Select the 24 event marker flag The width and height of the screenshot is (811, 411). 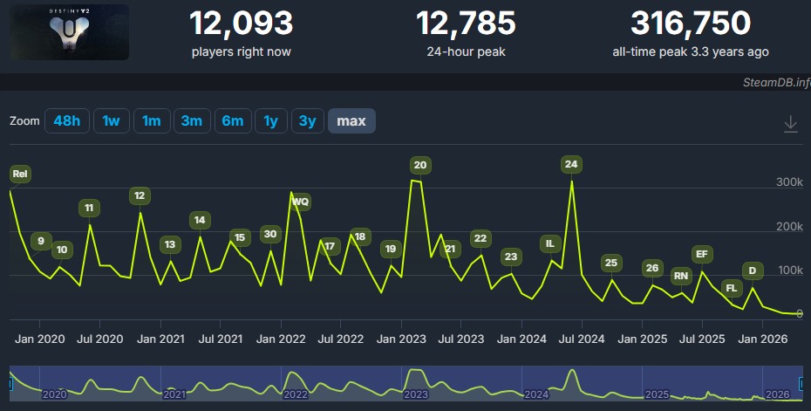point(571,164)
